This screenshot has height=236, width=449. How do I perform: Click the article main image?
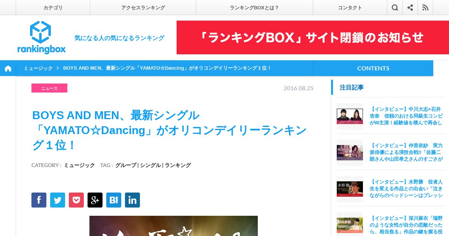click(174, 226)
